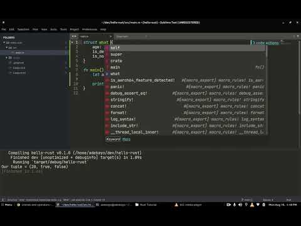This screenshot has height=226, width=301.
Task: Choose 'super' completion entry
Action: click(186, 55)
